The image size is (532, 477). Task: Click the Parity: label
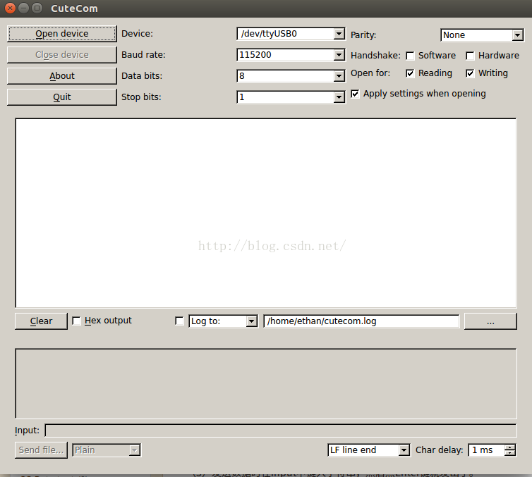(363, 35)
